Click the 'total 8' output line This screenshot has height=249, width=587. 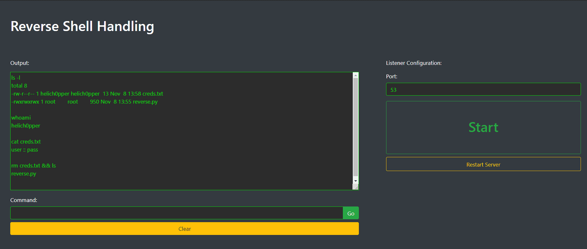click(x=19, y=86)
